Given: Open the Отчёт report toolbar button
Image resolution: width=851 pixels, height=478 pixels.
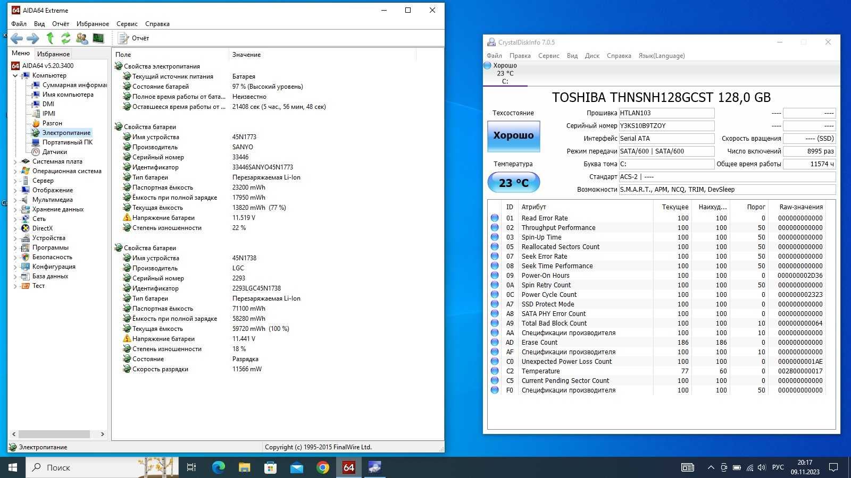Looking at the screenshot, I should (x=134, y=38).
